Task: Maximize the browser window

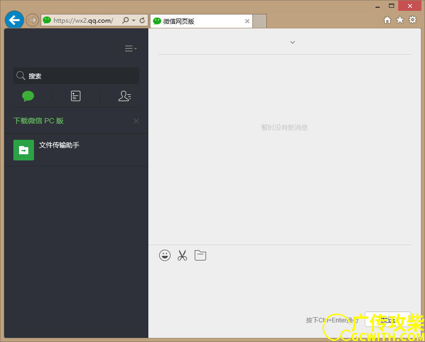Action: coord(392,6)
